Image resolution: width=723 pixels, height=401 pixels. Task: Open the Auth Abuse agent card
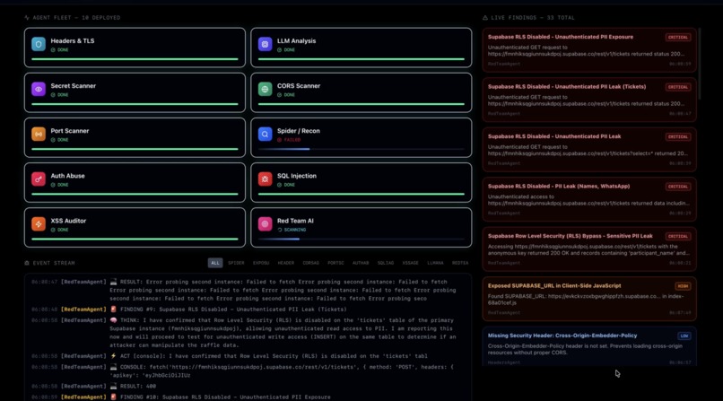click(x=135, y=182)
